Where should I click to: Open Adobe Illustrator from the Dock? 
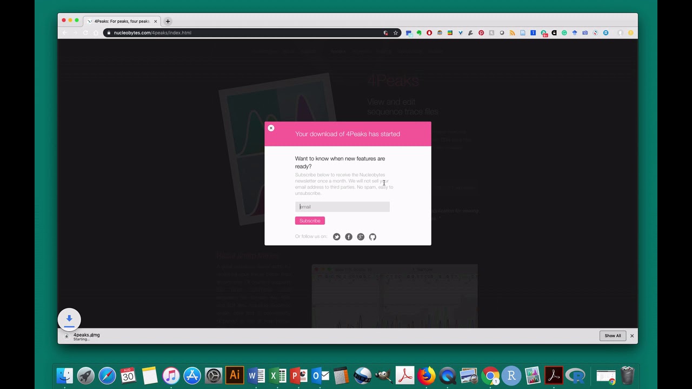click(x=235, y=375)
